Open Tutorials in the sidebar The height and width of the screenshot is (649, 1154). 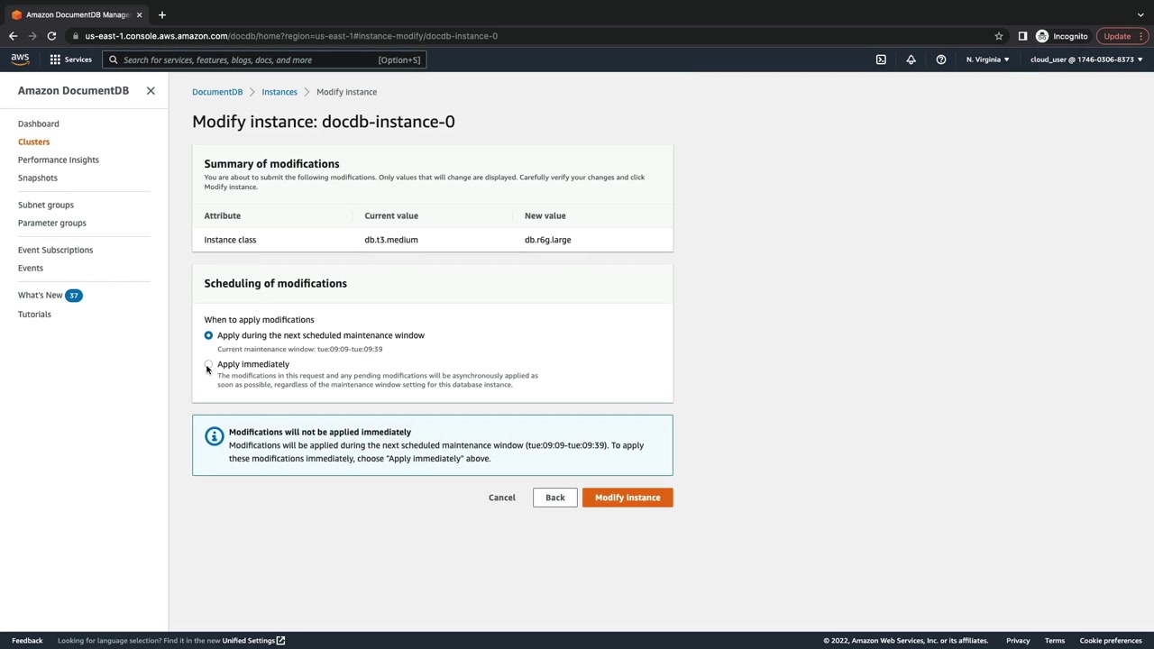point(34,314)
